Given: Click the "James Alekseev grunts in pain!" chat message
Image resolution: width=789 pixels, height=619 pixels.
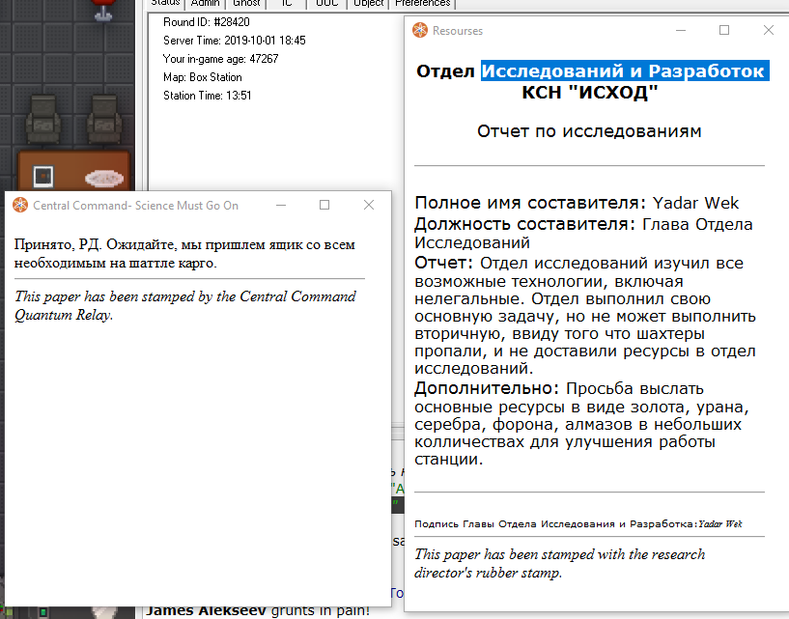Looking at the screenshot, I should tap(257, 610).
